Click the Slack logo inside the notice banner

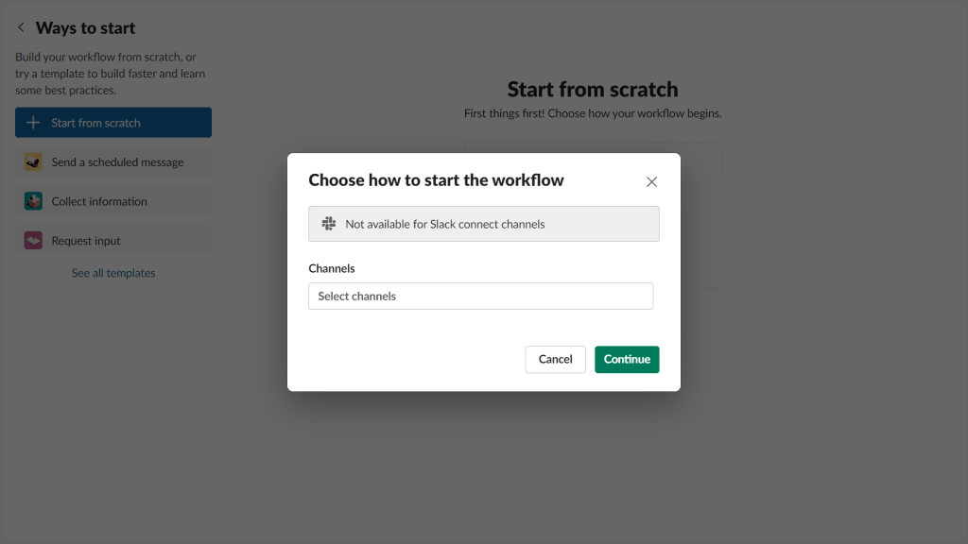click(328, 223)
